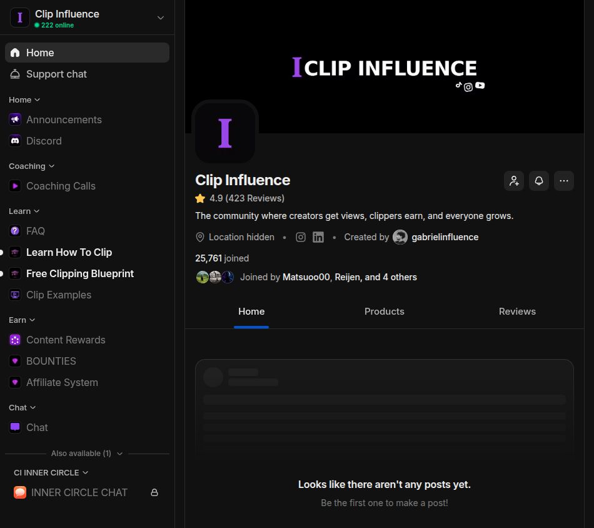
Task: Open Learn How To Clip
Action: point(87,252)
